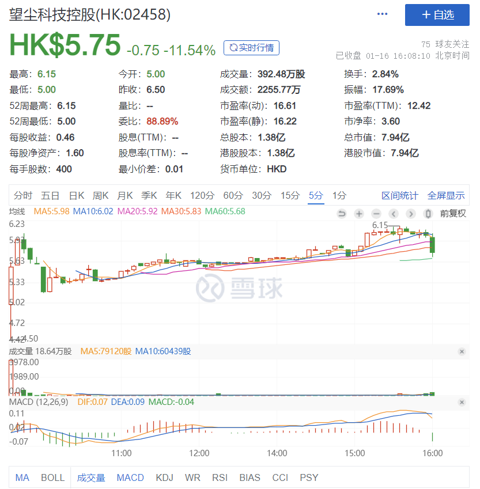The width and height of the screenshot is (480, 489).
Task: Click the chart reset undo arrow icon
Action: (342, 214)
